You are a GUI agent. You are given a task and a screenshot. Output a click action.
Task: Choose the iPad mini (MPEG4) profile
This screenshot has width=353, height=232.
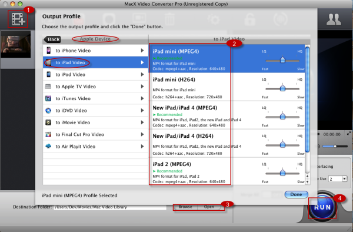227,58
